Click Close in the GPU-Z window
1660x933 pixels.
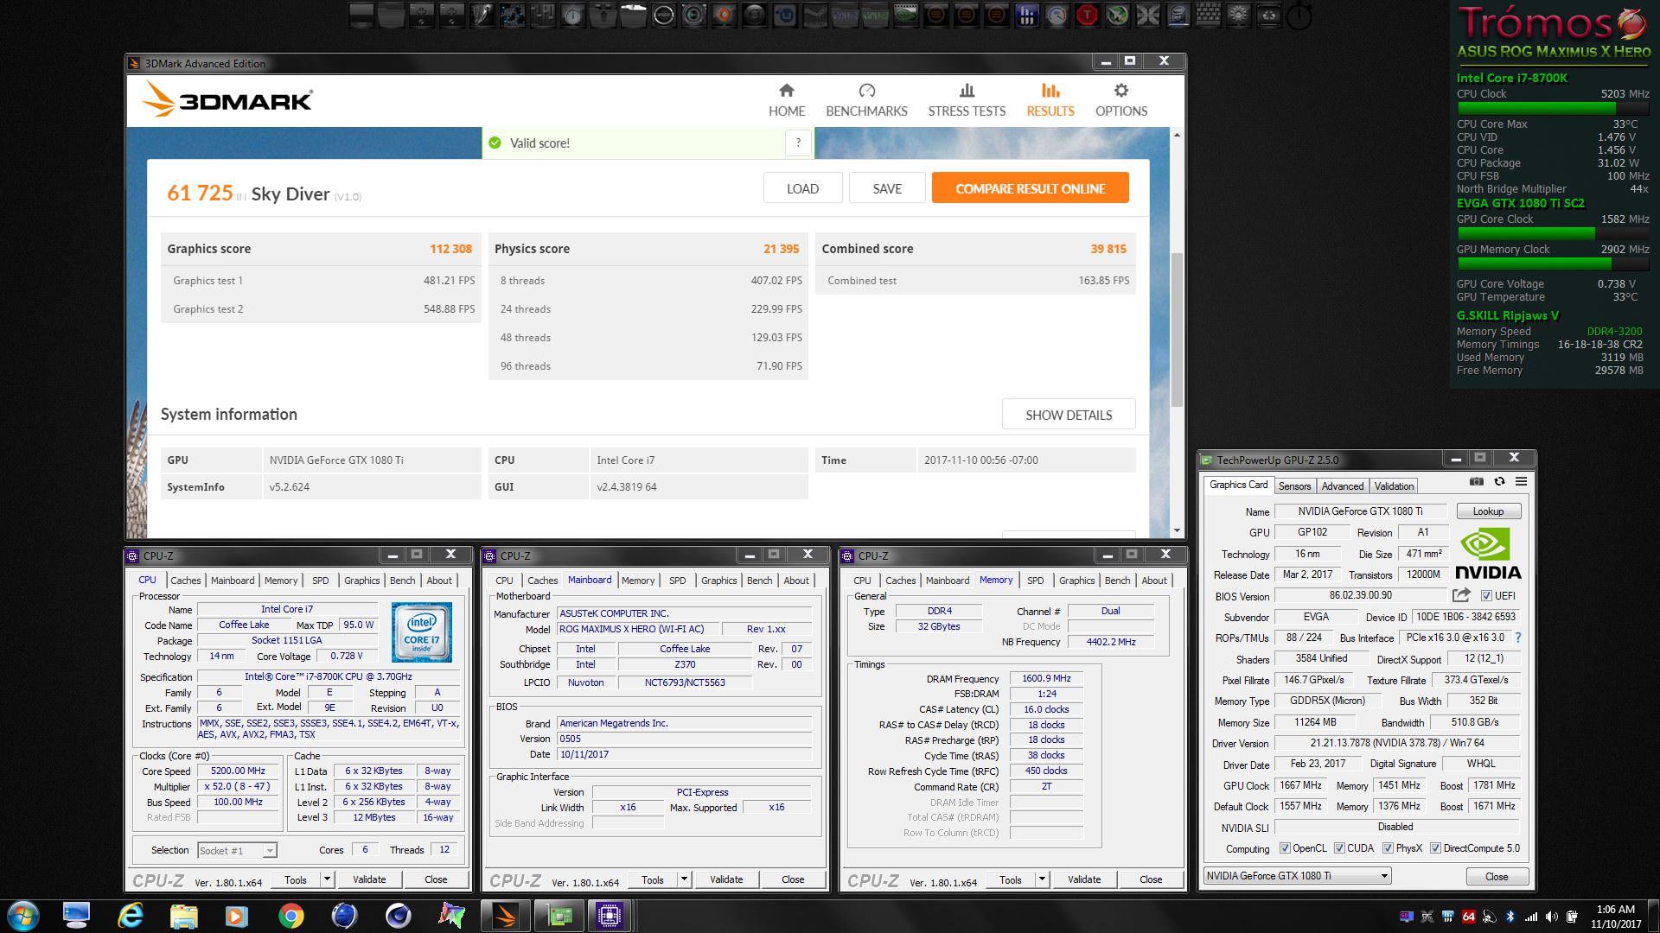pyautogui.click(x=1496, y=876)
